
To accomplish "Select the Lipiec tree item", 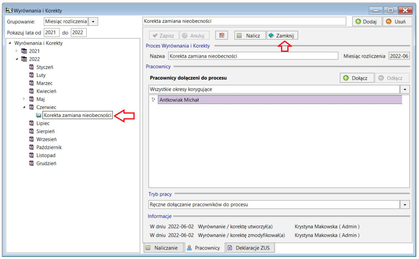I will 43,123.
